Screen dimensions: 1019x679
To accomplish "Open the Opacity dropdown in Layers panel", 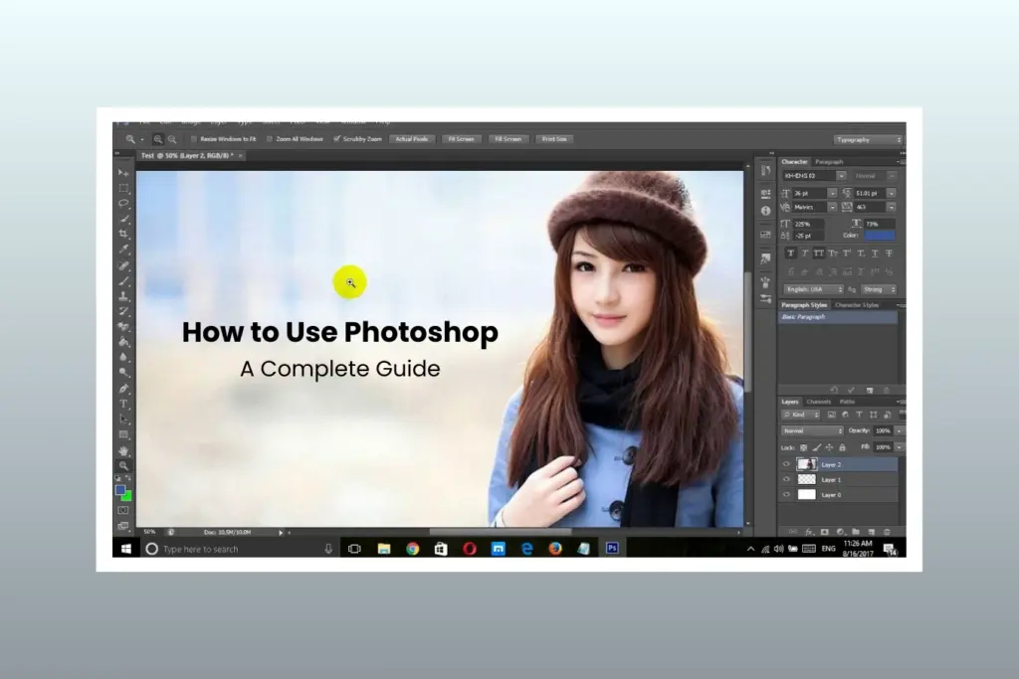I will [899, 430].
